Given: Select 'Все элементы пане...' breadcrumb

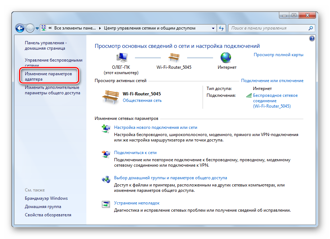Looking at the screenshot, I should (75, 28).
